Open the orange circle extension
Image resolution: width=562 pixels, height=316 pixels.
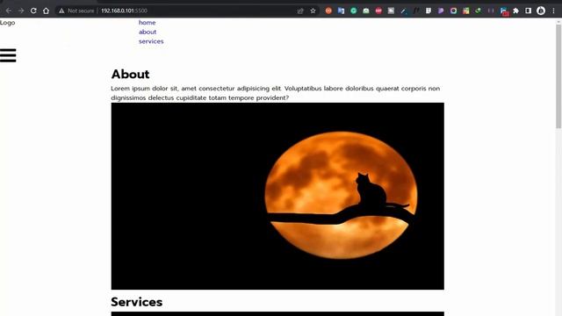point(328,11)
